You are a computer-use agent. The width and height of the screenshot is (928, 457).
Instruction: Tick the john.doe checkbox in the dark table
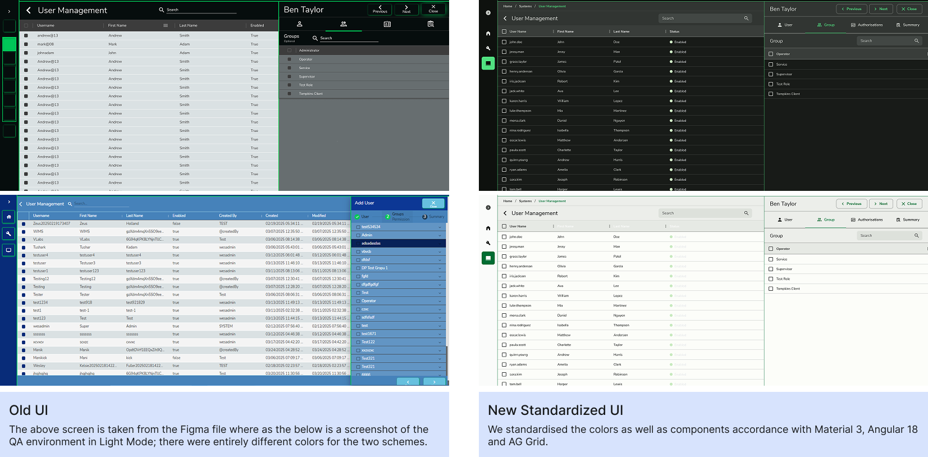(504, 42)
